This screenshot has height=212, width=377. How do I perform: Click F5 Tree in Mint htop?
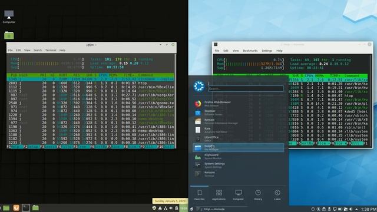(x=81, y=147)
